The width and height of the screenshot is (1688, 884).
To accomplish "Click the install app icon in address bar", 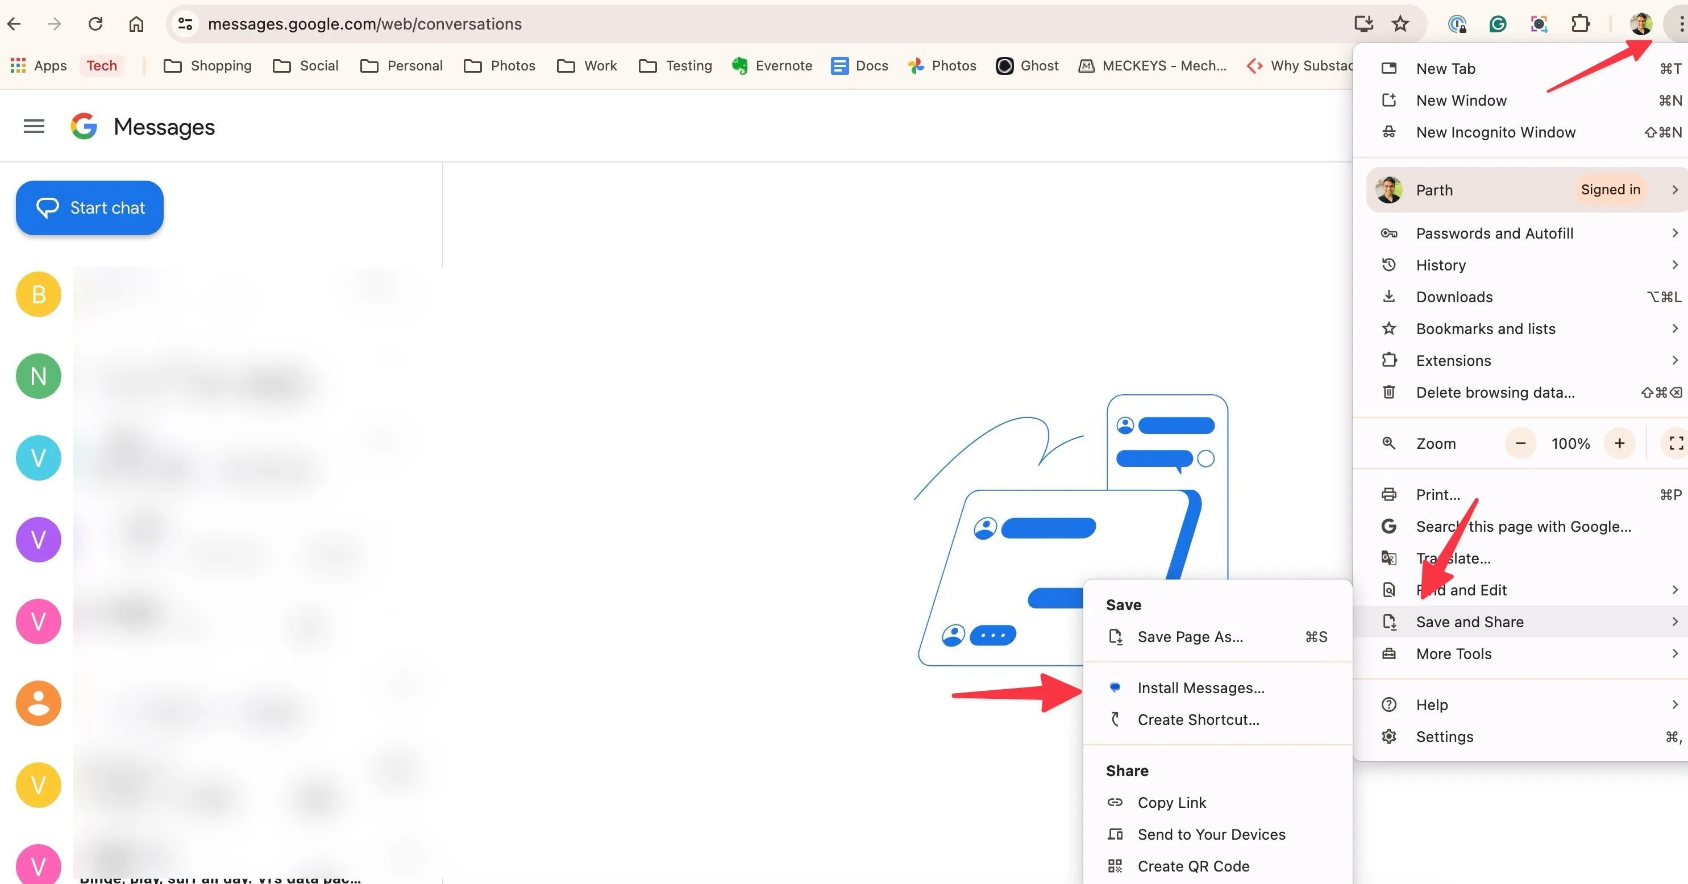I will click(1363, 23).
